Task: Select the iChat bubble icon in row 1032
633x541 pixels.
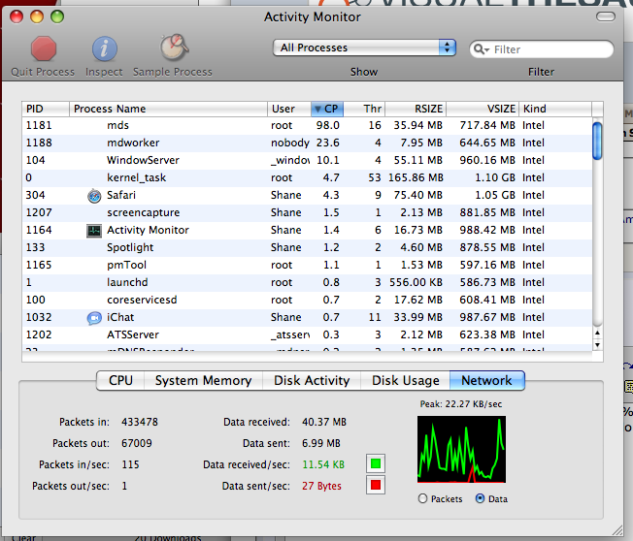Action: pyautogui.click(x=94, y=318)
